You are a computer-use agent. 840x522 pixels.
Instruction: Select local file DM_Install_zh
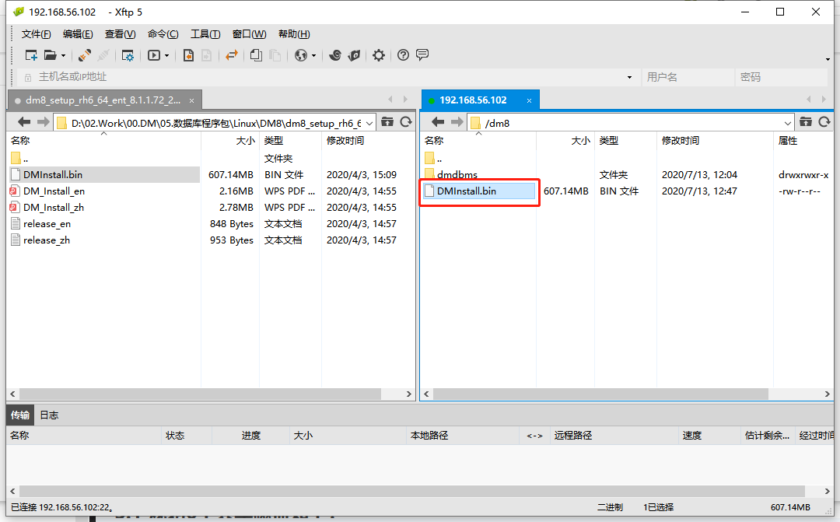pos(54,208)
